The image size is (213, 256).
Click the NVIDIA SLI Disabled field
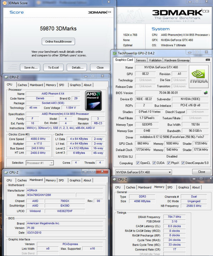(172, 156)
